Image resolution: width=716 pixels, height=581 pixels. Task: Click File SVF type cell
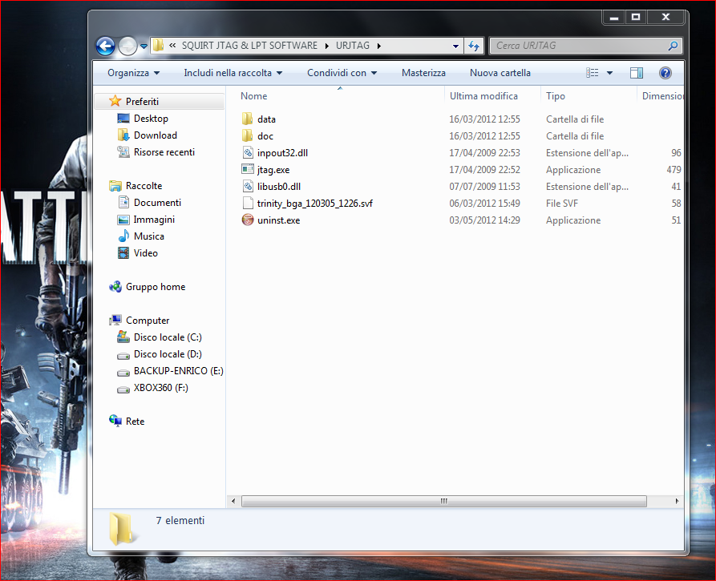562,204
